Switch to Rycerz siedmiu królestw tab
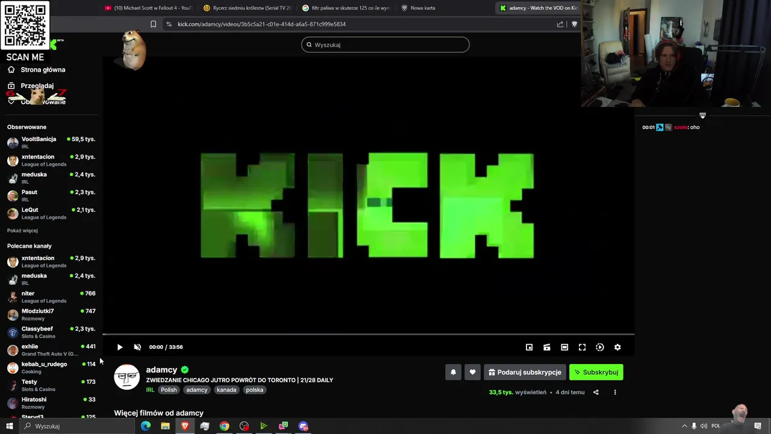This screenshot has height=434, width=771. 248,8
